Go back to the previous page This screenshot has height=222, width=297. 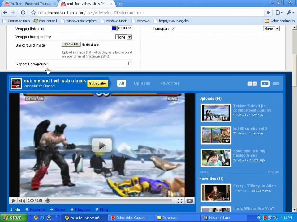(5, 13)
